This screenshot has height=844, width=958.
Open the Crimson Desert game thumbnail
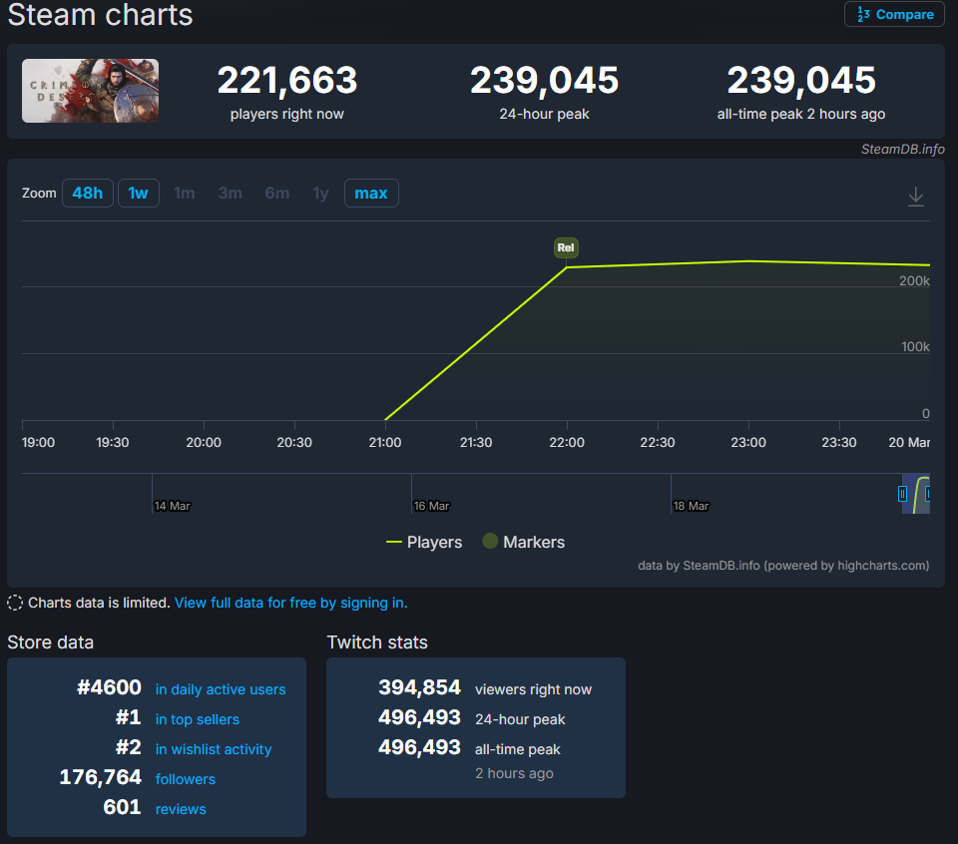90,91
